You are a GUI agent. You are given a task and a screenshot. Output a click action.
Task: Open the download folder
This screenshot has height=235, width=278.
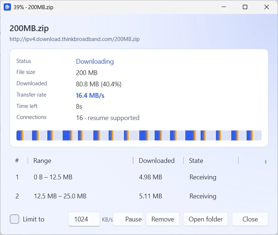tap(205, 219)
